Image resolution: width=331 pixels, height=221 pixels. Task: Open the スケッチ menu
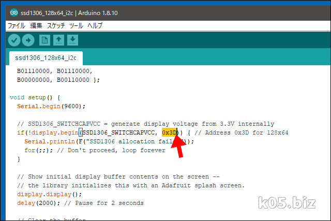point(56,25)
